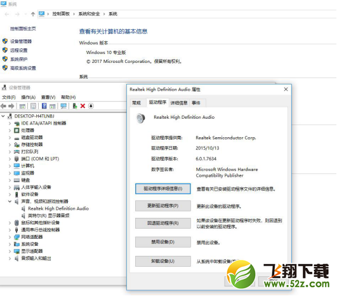Select Realtek High Definition Audio in device tree

coord(58,208)
